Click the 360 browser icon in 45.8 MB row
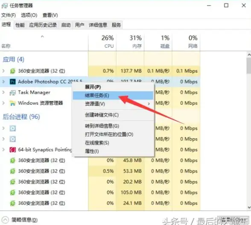 point(13,161)
